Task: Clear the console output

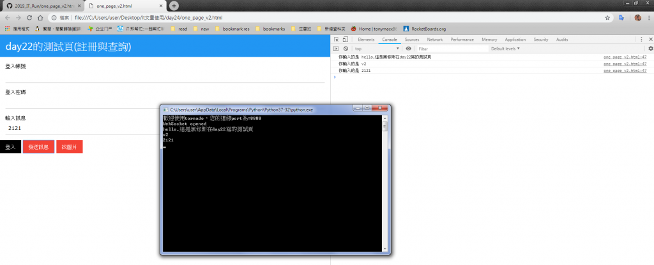Action: point(346,48)
